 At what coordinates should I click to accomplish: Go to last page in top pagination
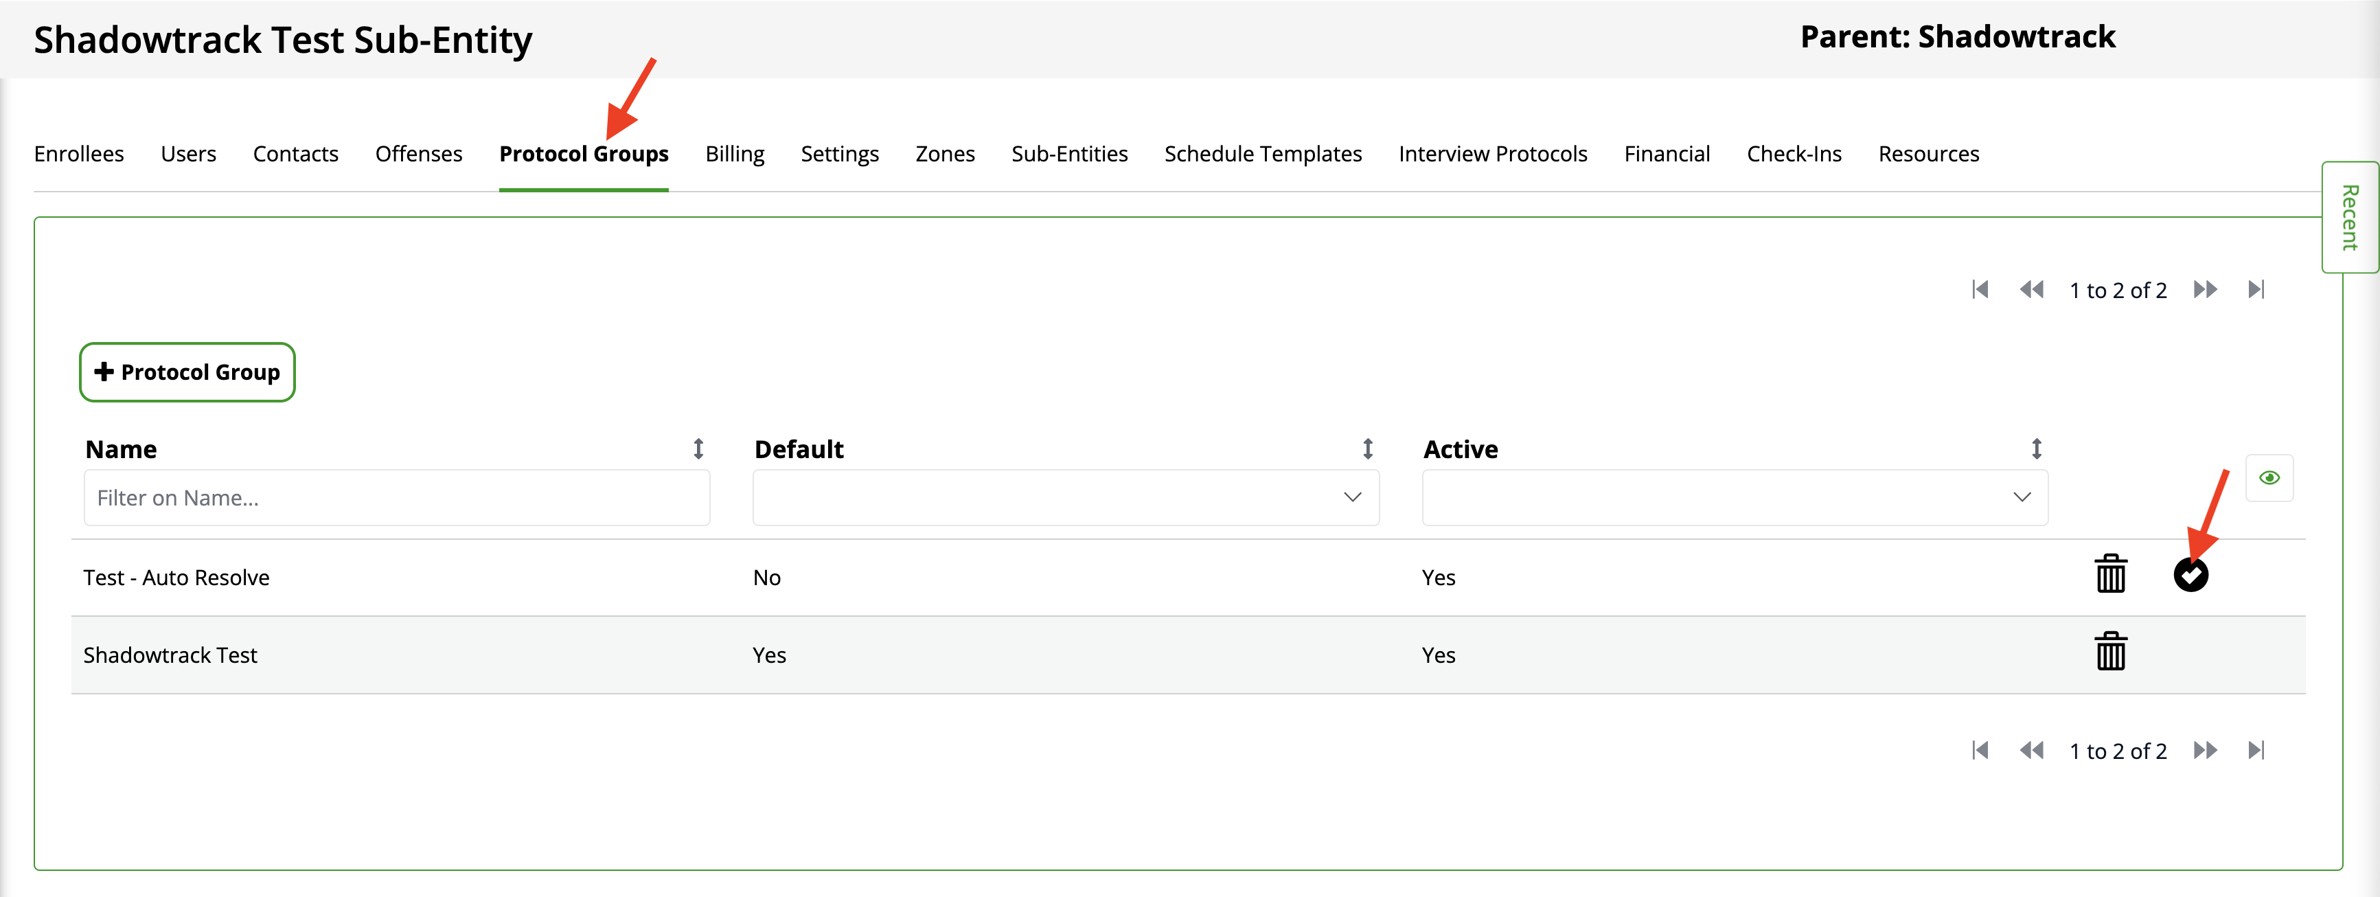tap(2255, 290)
